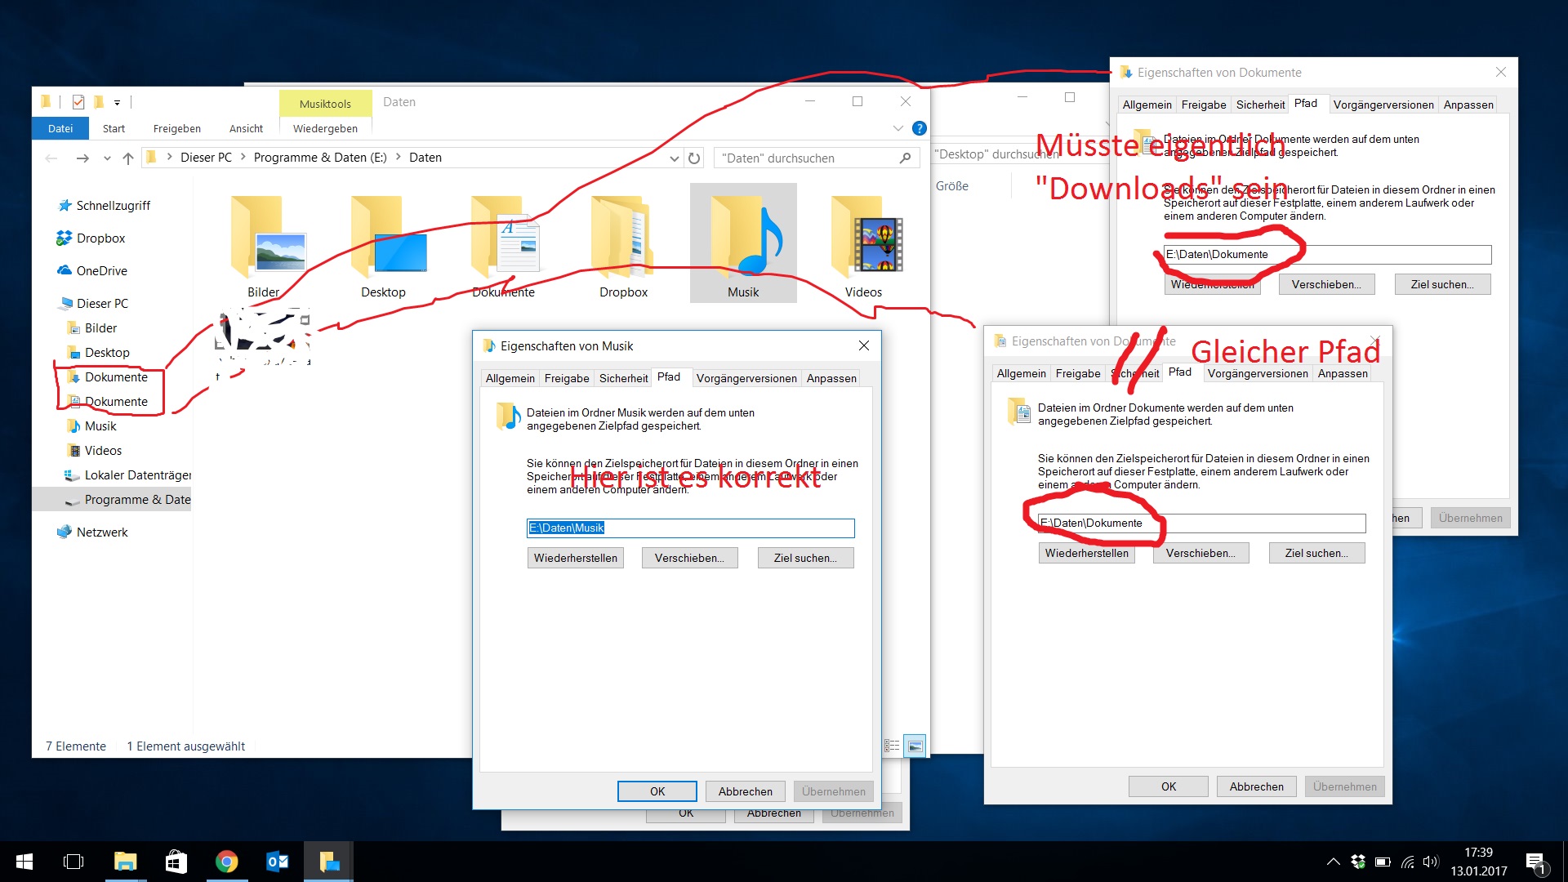The image size is (1568, 882).
Task: Switch to Allgemein tab in Musik properties
Action: click(x=510, y=378)
